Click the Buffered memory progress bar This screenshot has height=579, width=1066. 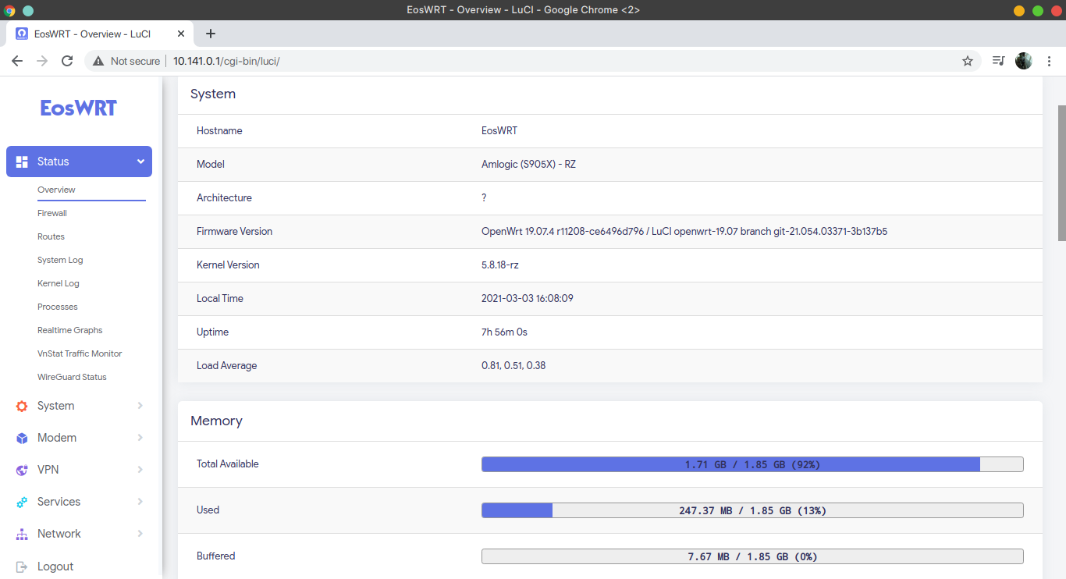(x=752, y=556)
